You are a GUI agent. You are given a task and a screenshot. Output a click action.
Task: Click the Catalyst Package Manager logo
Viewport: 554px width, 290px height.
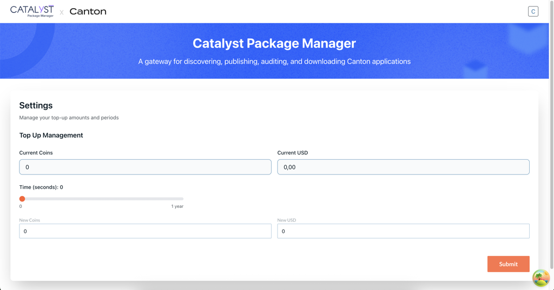point(32,11)
